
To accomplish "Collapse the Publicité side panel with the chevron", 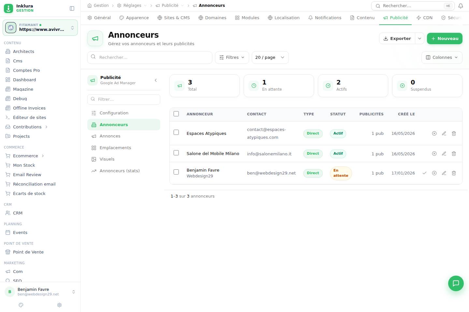I will 156,80.
